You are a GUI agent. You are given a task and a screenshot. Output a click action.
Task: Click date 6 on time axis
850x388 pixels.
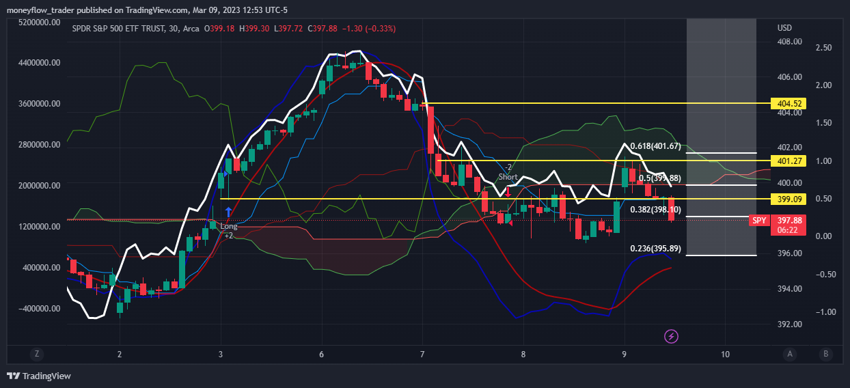point(321,354)
